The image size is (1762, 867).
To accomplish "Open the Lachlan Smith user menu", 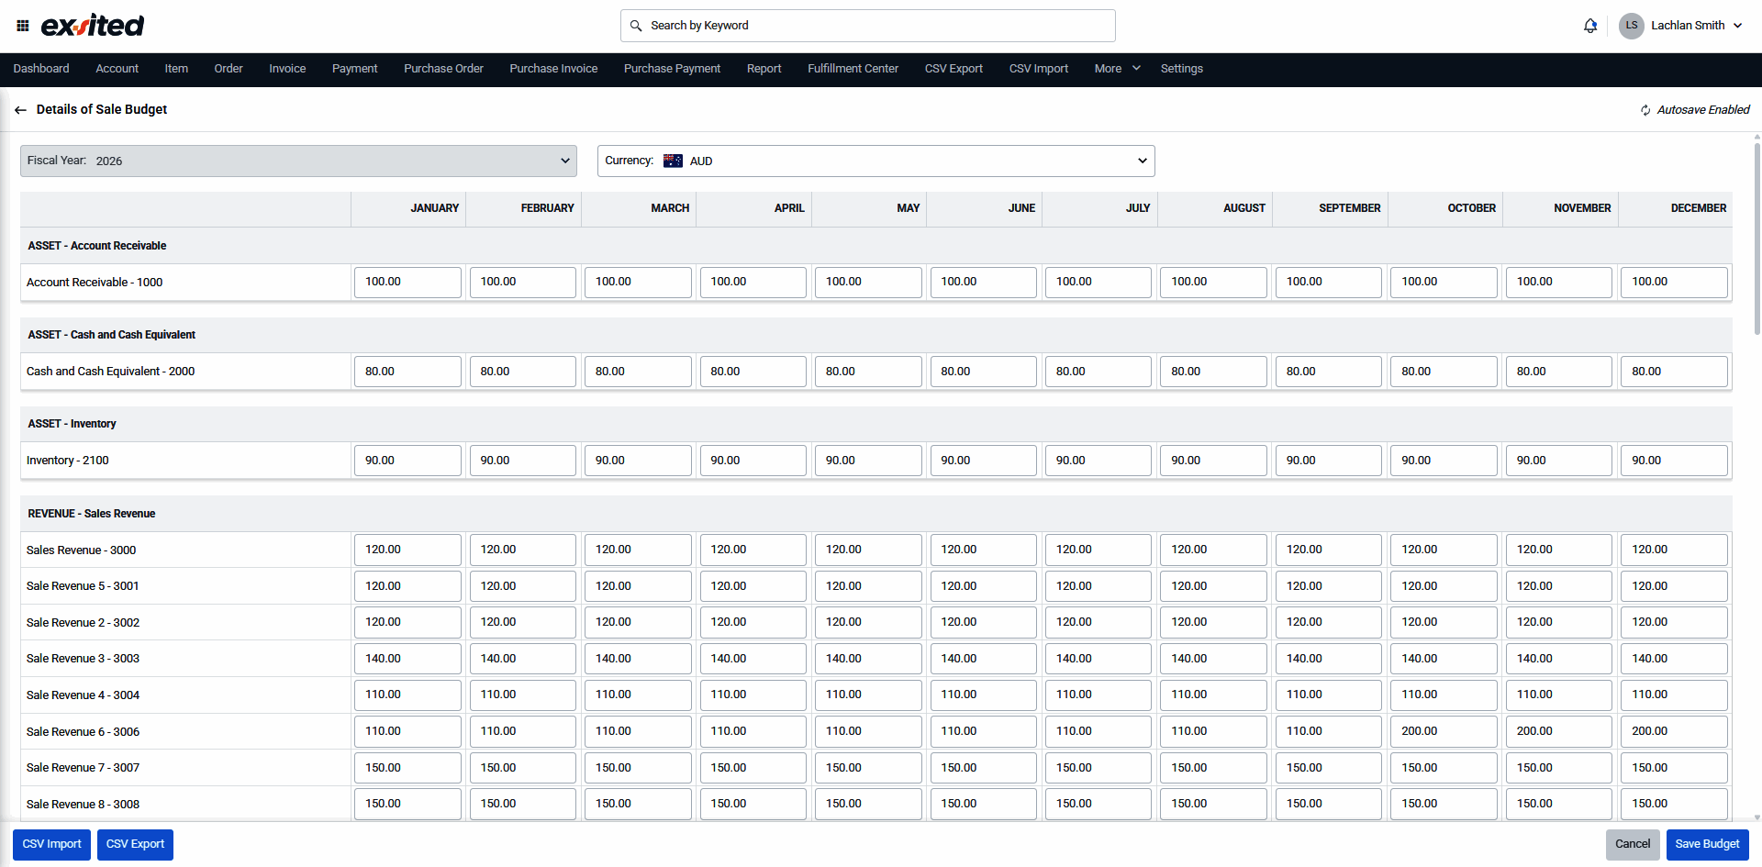I will 1696,26.
